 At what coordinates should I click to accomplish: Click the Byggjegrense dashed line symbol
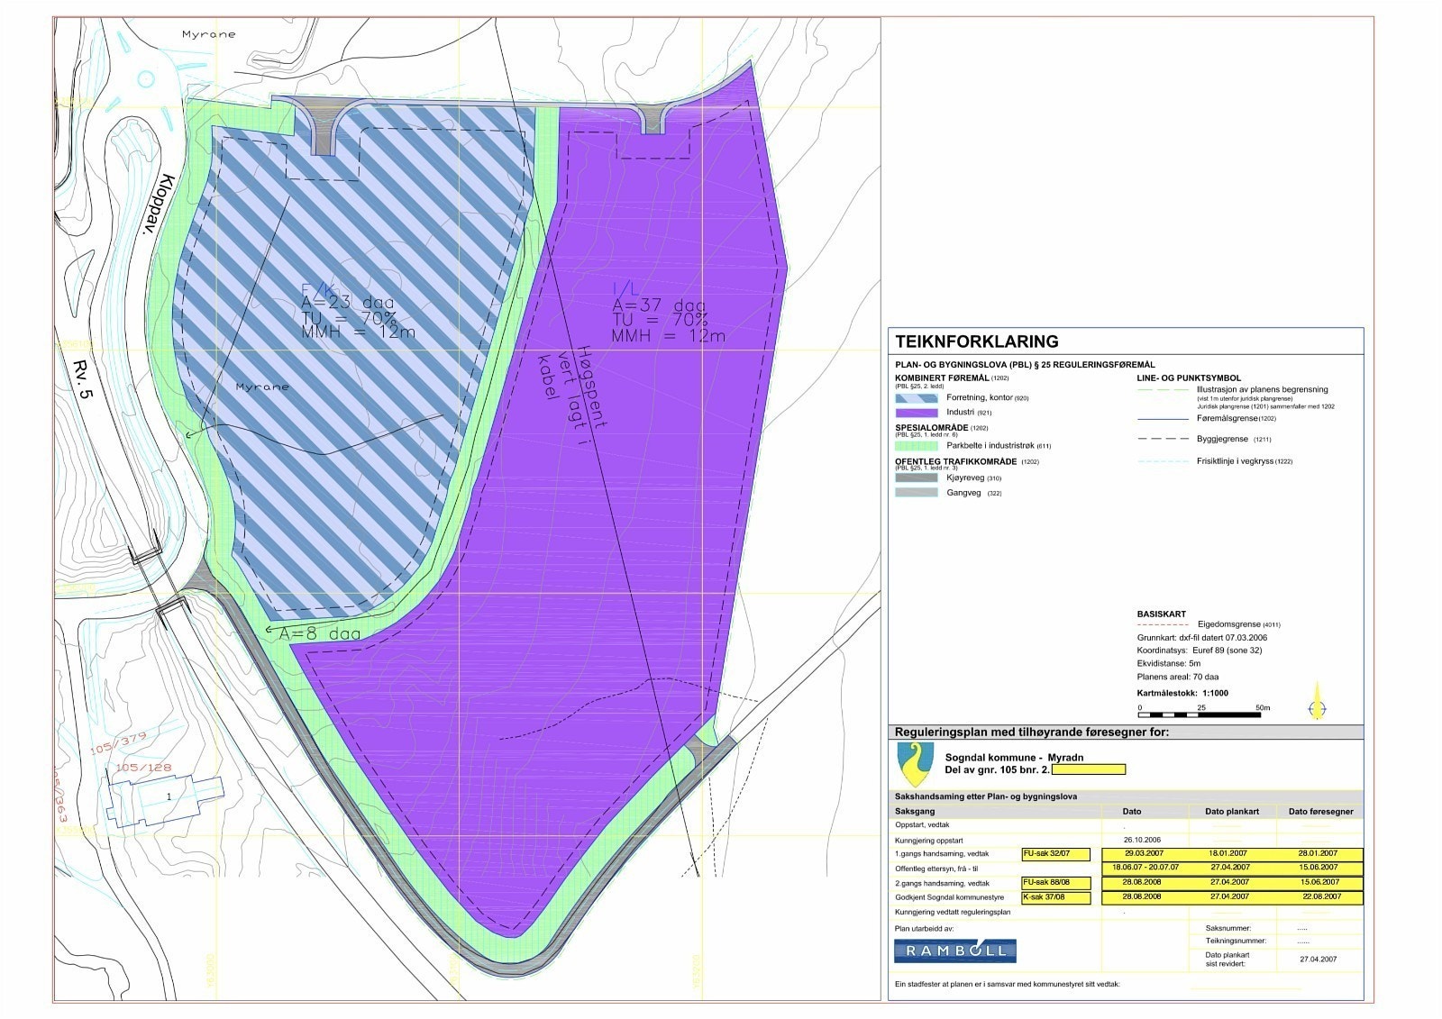(1163, 439)
